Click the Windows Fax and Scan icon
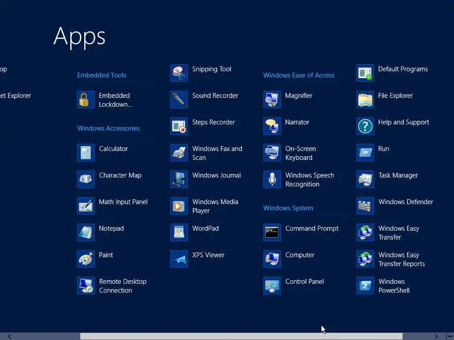The image size is (454, 340). (179, 153)
